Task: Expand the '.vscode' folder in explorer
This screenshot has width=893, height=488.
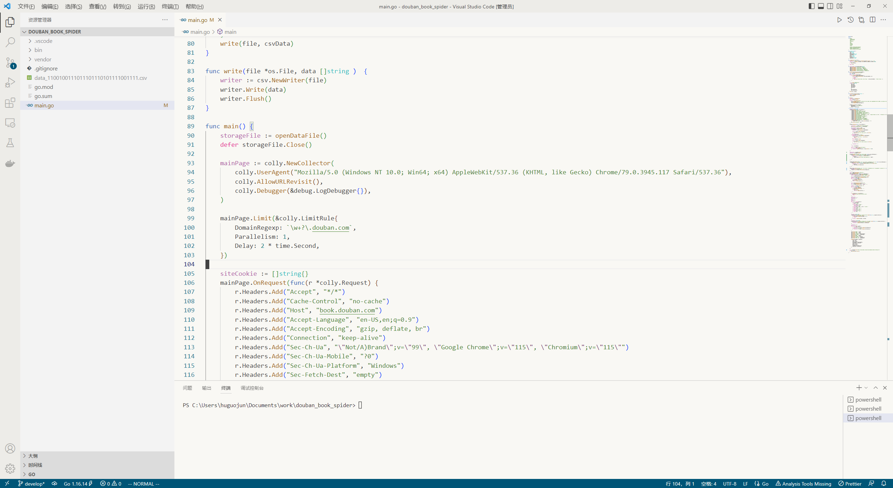Action: [43, 40]
